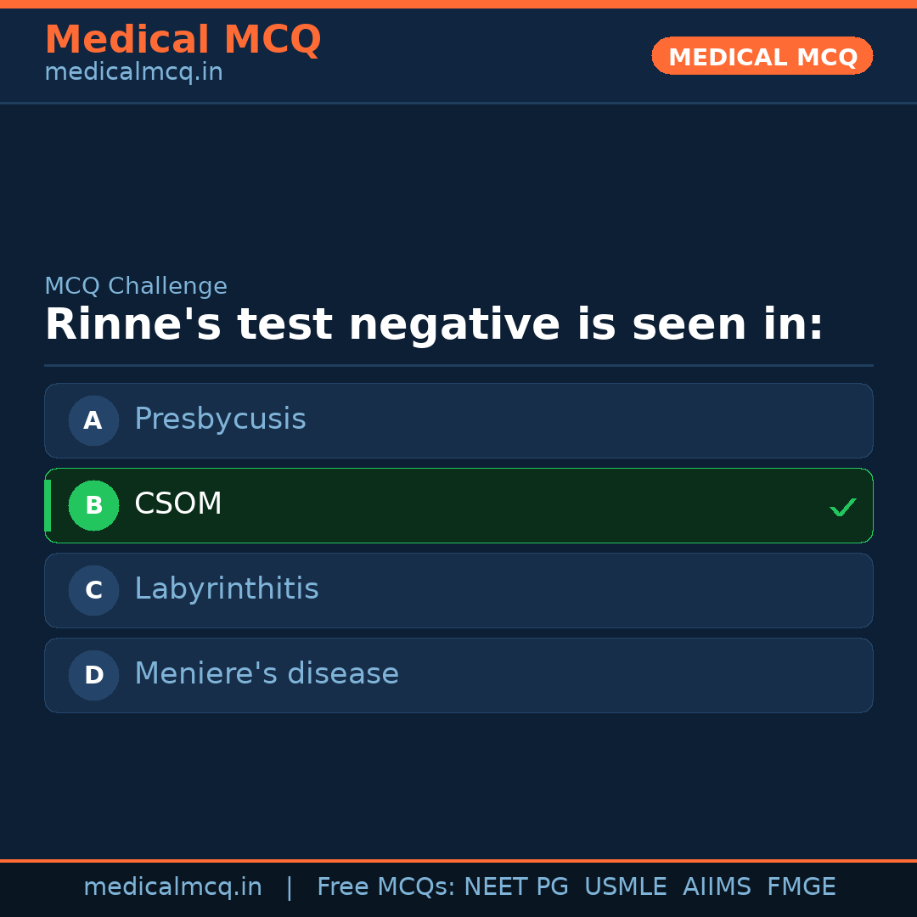Pick the Meniere's disease answer option
Image resolution: width=917 pixels, height=917 pixels.
pyautogui.click(x=458, y=675)
